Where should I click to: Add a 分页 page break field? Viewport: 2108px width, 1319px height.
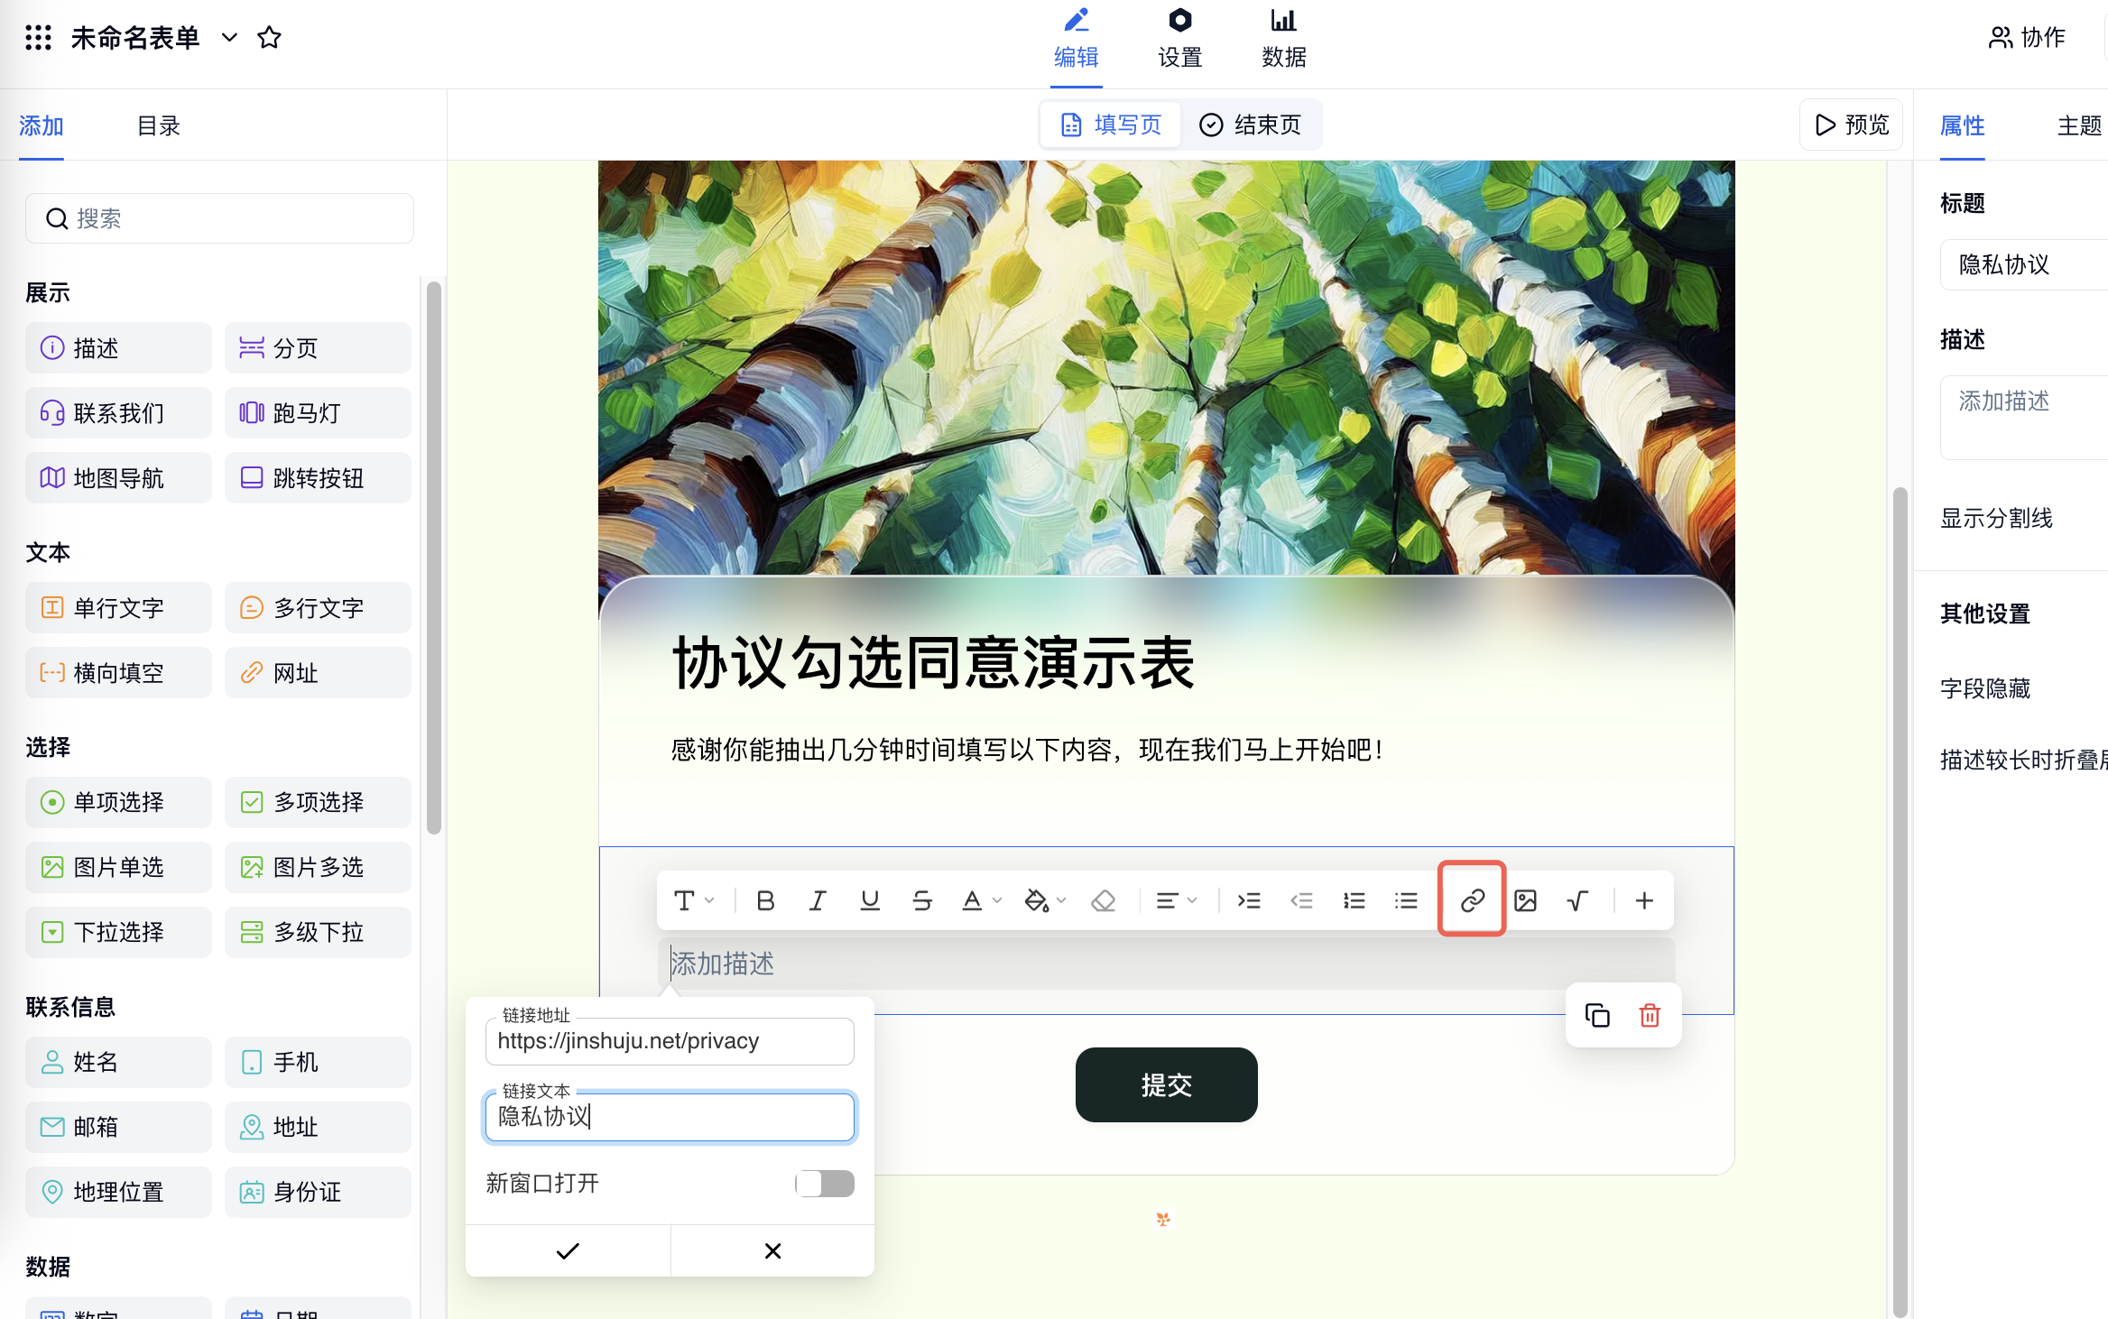tap(318, 347)
